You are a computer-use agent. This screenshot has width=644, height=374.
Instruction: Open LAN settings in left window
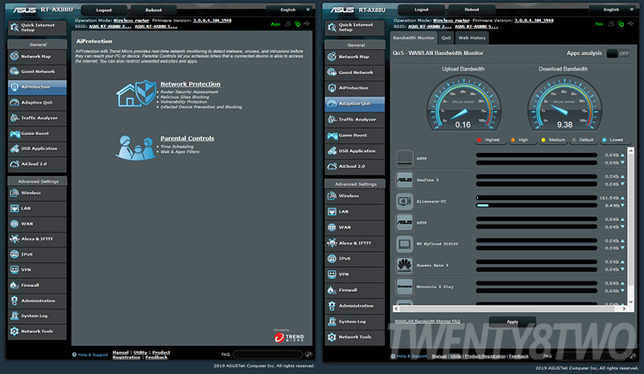coord(37,208)
